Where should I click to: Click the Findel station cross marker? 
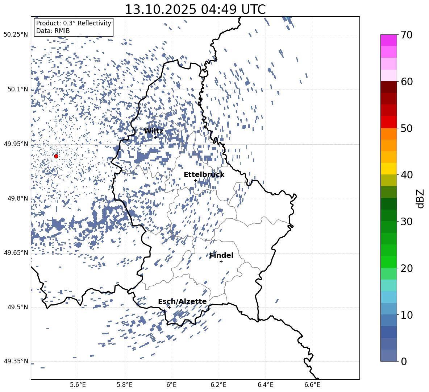221,262
